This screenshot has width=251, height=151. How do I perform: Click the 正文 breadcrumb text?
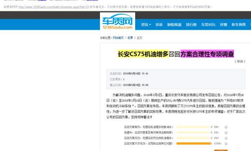click(139, 38)
